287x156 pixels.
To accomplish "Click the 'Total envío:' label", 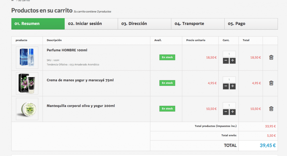I will pos(229,135).
